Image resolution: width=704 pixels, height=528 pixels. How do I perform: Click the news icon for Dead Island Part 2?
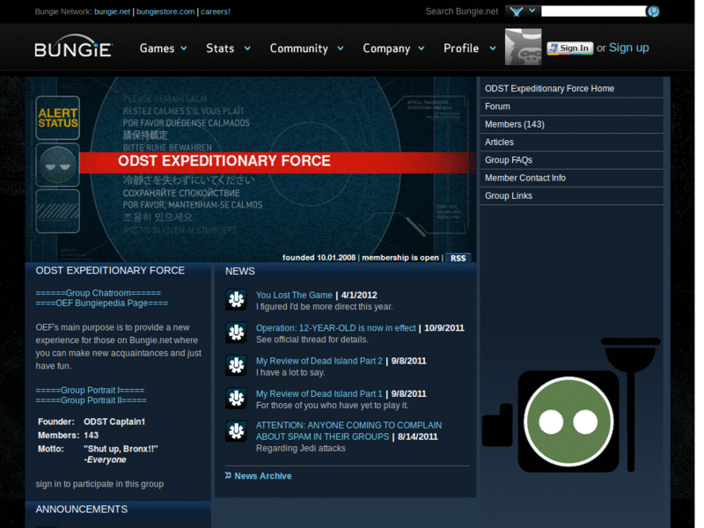(236, 365)
